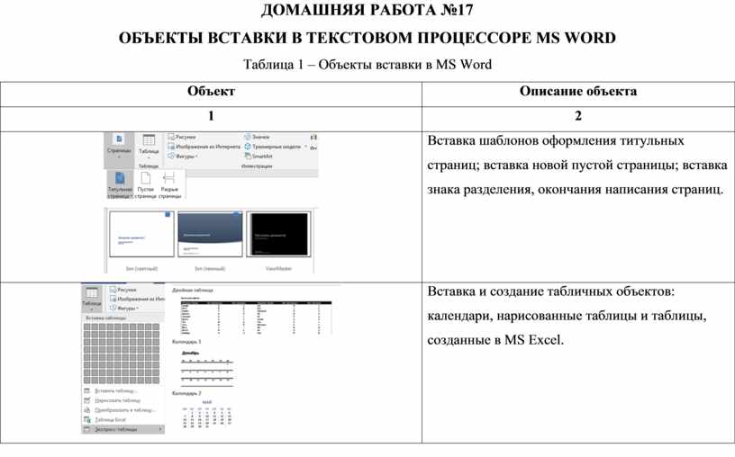Click the Разрыв страницы option
The image size is (735, 457).
(x=169, y=184)
